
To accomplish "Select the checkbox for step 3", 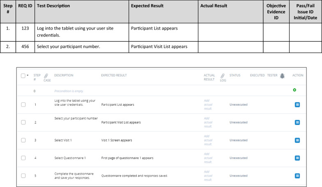I will [23, 140].
